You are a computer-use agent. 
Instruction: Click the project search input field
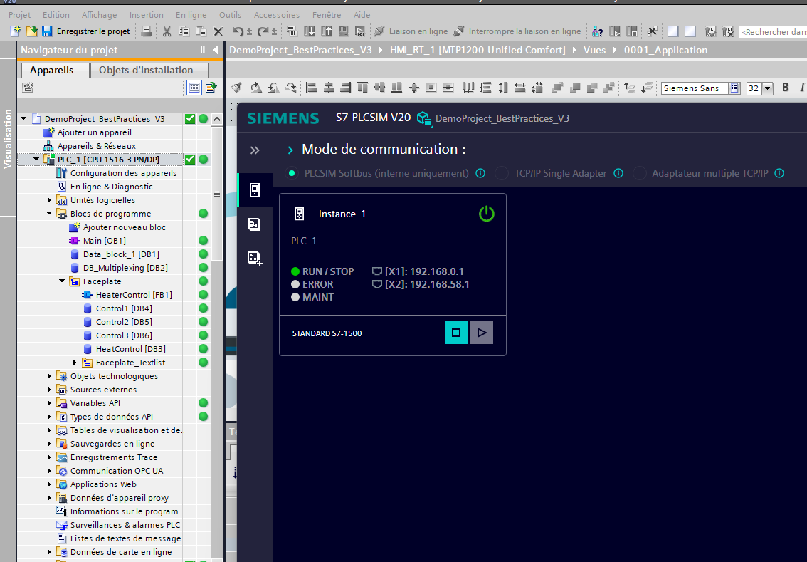point(773,32)
